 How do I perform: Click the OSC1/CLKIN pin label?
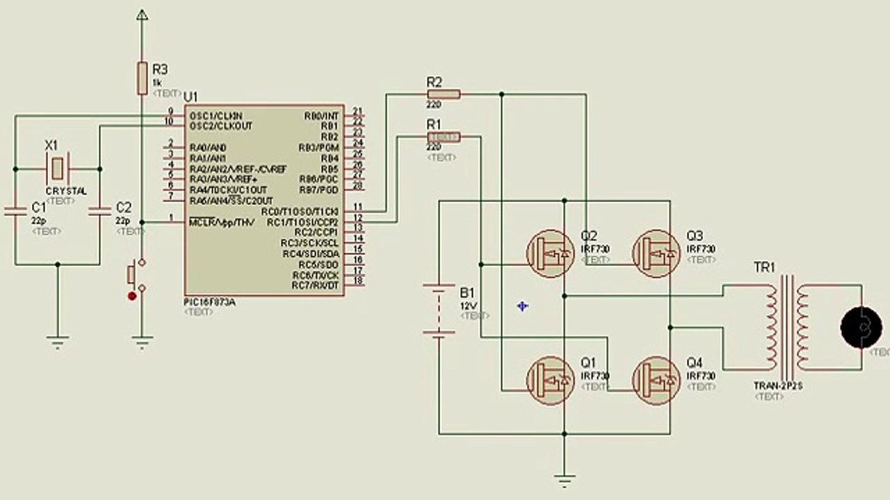click(216, 115)
